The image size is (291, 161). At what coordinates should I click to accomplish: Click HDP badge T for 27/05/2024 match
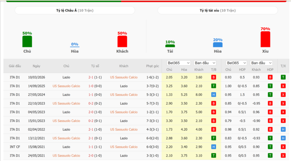coord(270,95)
